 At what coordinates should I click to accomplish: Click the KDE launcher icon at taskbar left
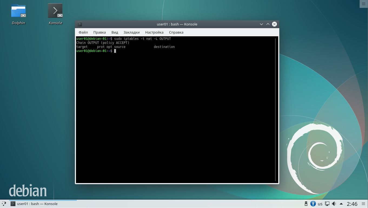point(4,204)
